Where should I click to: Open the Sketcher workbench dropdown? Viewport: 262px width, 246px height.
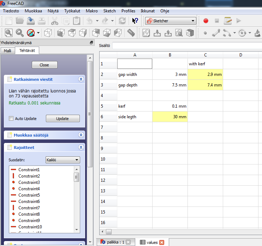pyautogui.click(x=171, y=21)
